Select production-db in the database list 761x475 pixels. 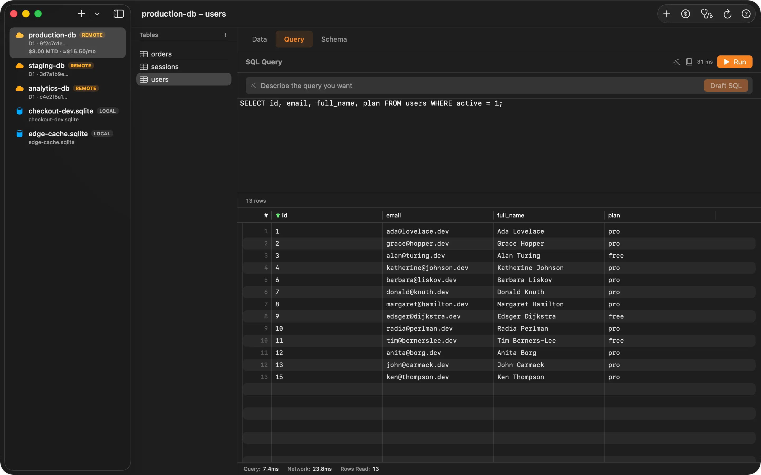[68, 43]
